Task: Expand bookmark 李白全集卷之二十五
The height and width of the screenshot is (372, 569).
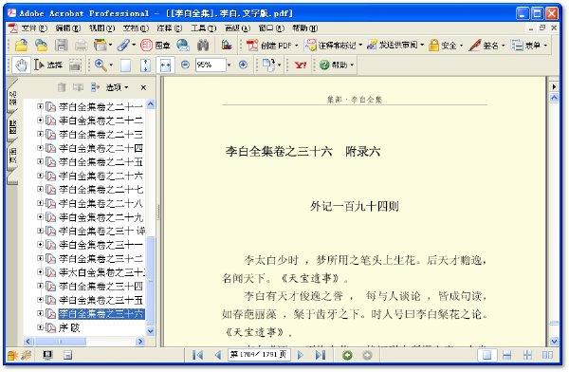Action: point(40,161)
